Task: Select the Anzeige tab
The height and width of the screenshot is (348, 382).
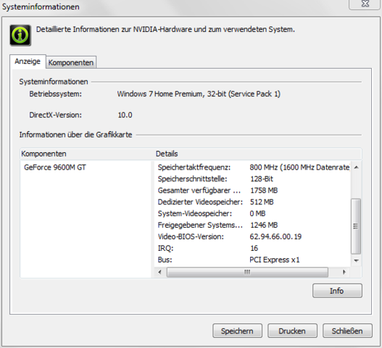Action: tap(28, 61)
